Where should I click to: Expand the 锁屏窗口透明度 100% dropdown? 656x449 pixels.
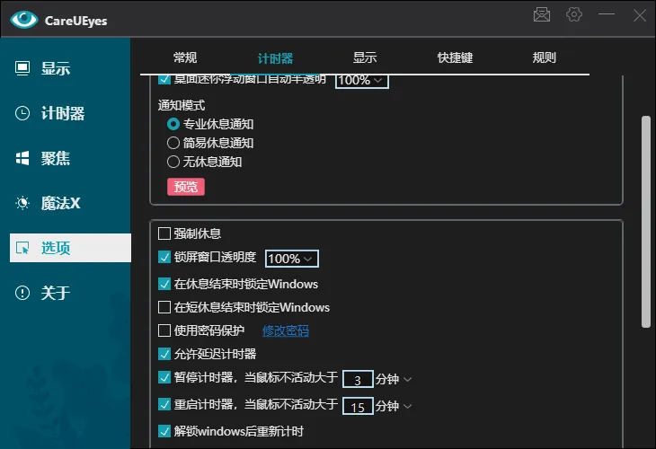tap(292, 259)
